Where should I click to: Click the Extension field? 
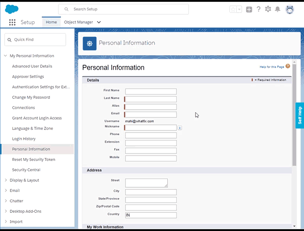click(x=151, y=143)
